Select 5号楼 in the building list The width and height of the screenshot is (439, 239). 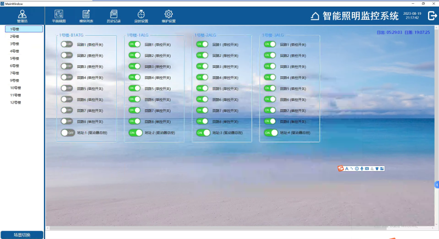(14, 58)
